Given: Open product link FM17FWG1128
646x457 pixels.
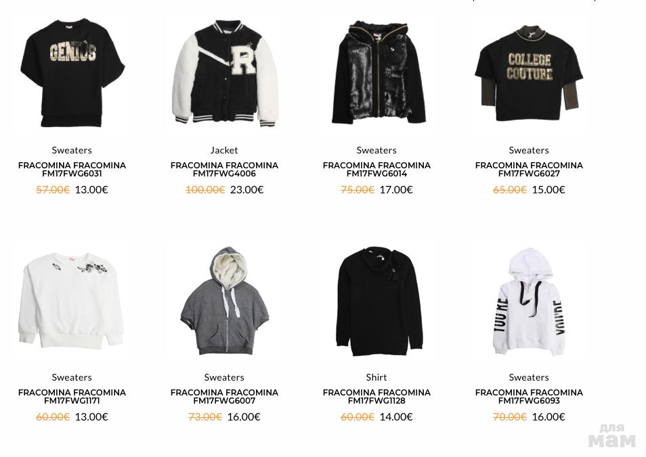Looking at the screenshot, I should (376, 397).
